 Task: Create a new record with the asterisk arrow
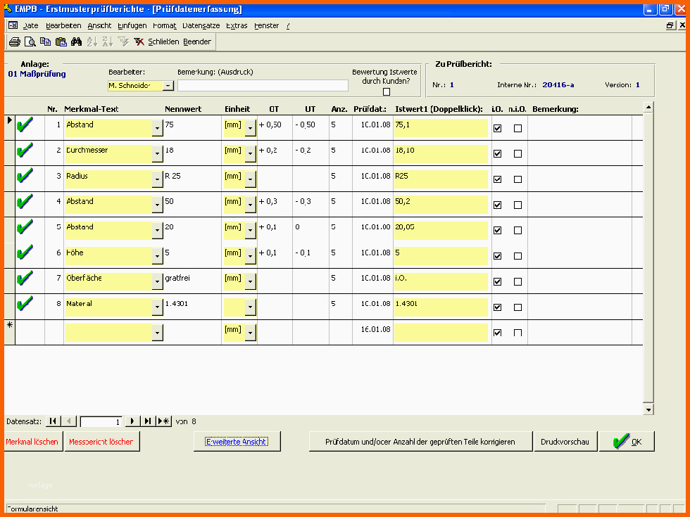tap(163, 421)
